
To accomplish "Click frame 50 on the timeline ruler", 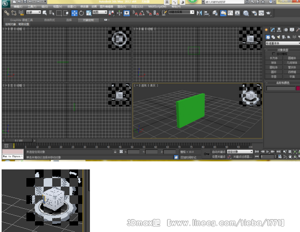I will click(x=132, y=147).
